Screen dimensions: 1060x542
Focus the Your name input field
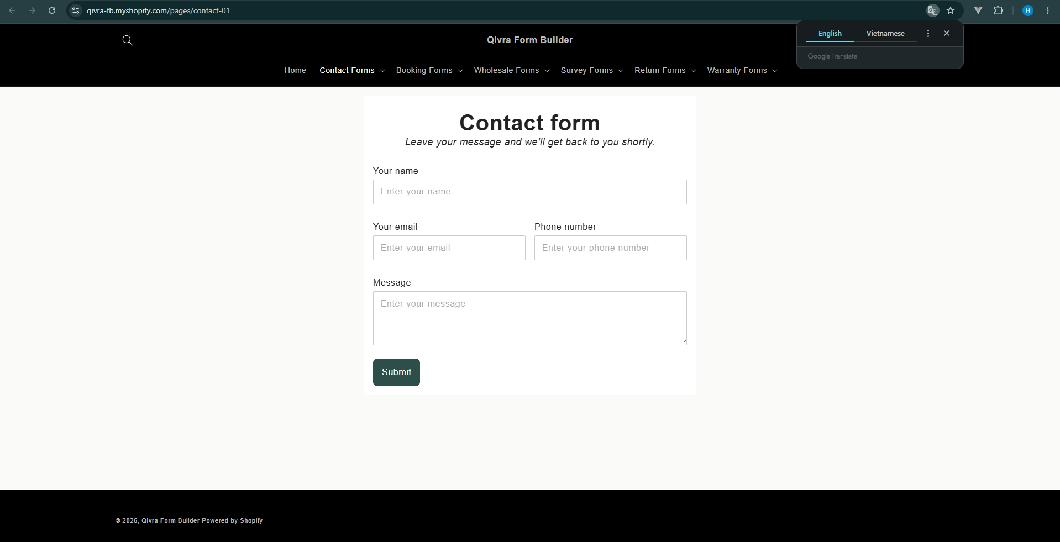[529, 192]
